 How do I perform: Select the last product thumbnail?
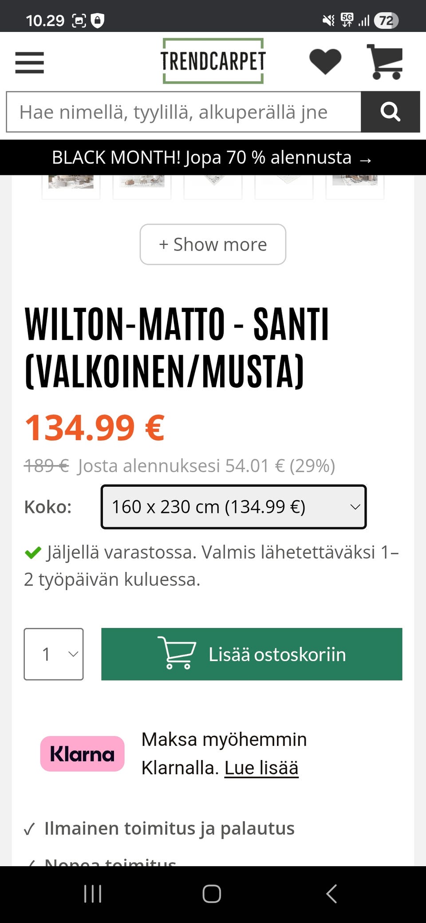click(x=355, y=185)
